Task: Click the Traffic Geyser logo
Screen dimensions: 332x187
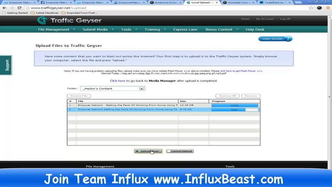Action: tap(69, 20)
